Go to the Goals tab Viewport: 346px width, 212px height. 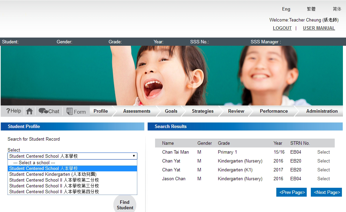171,111
